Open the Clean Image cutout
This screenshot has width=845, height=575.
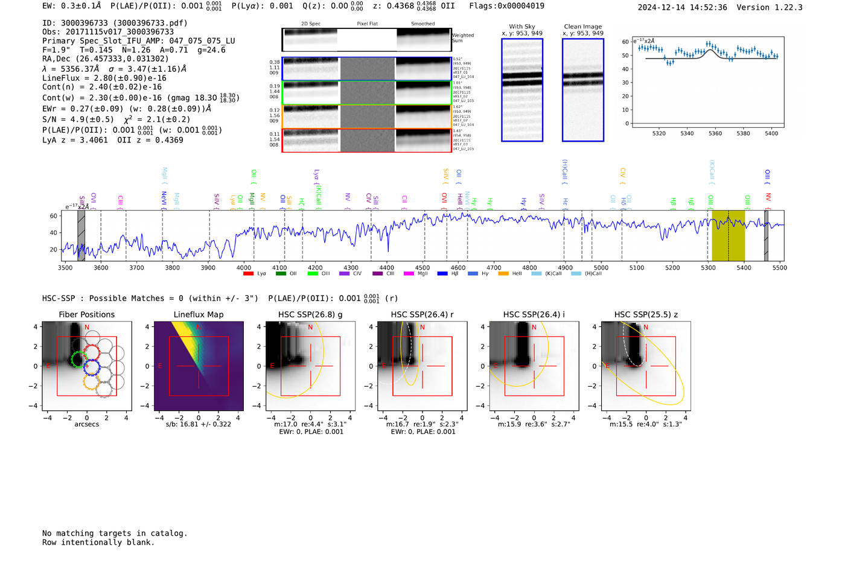click(583, 90)
